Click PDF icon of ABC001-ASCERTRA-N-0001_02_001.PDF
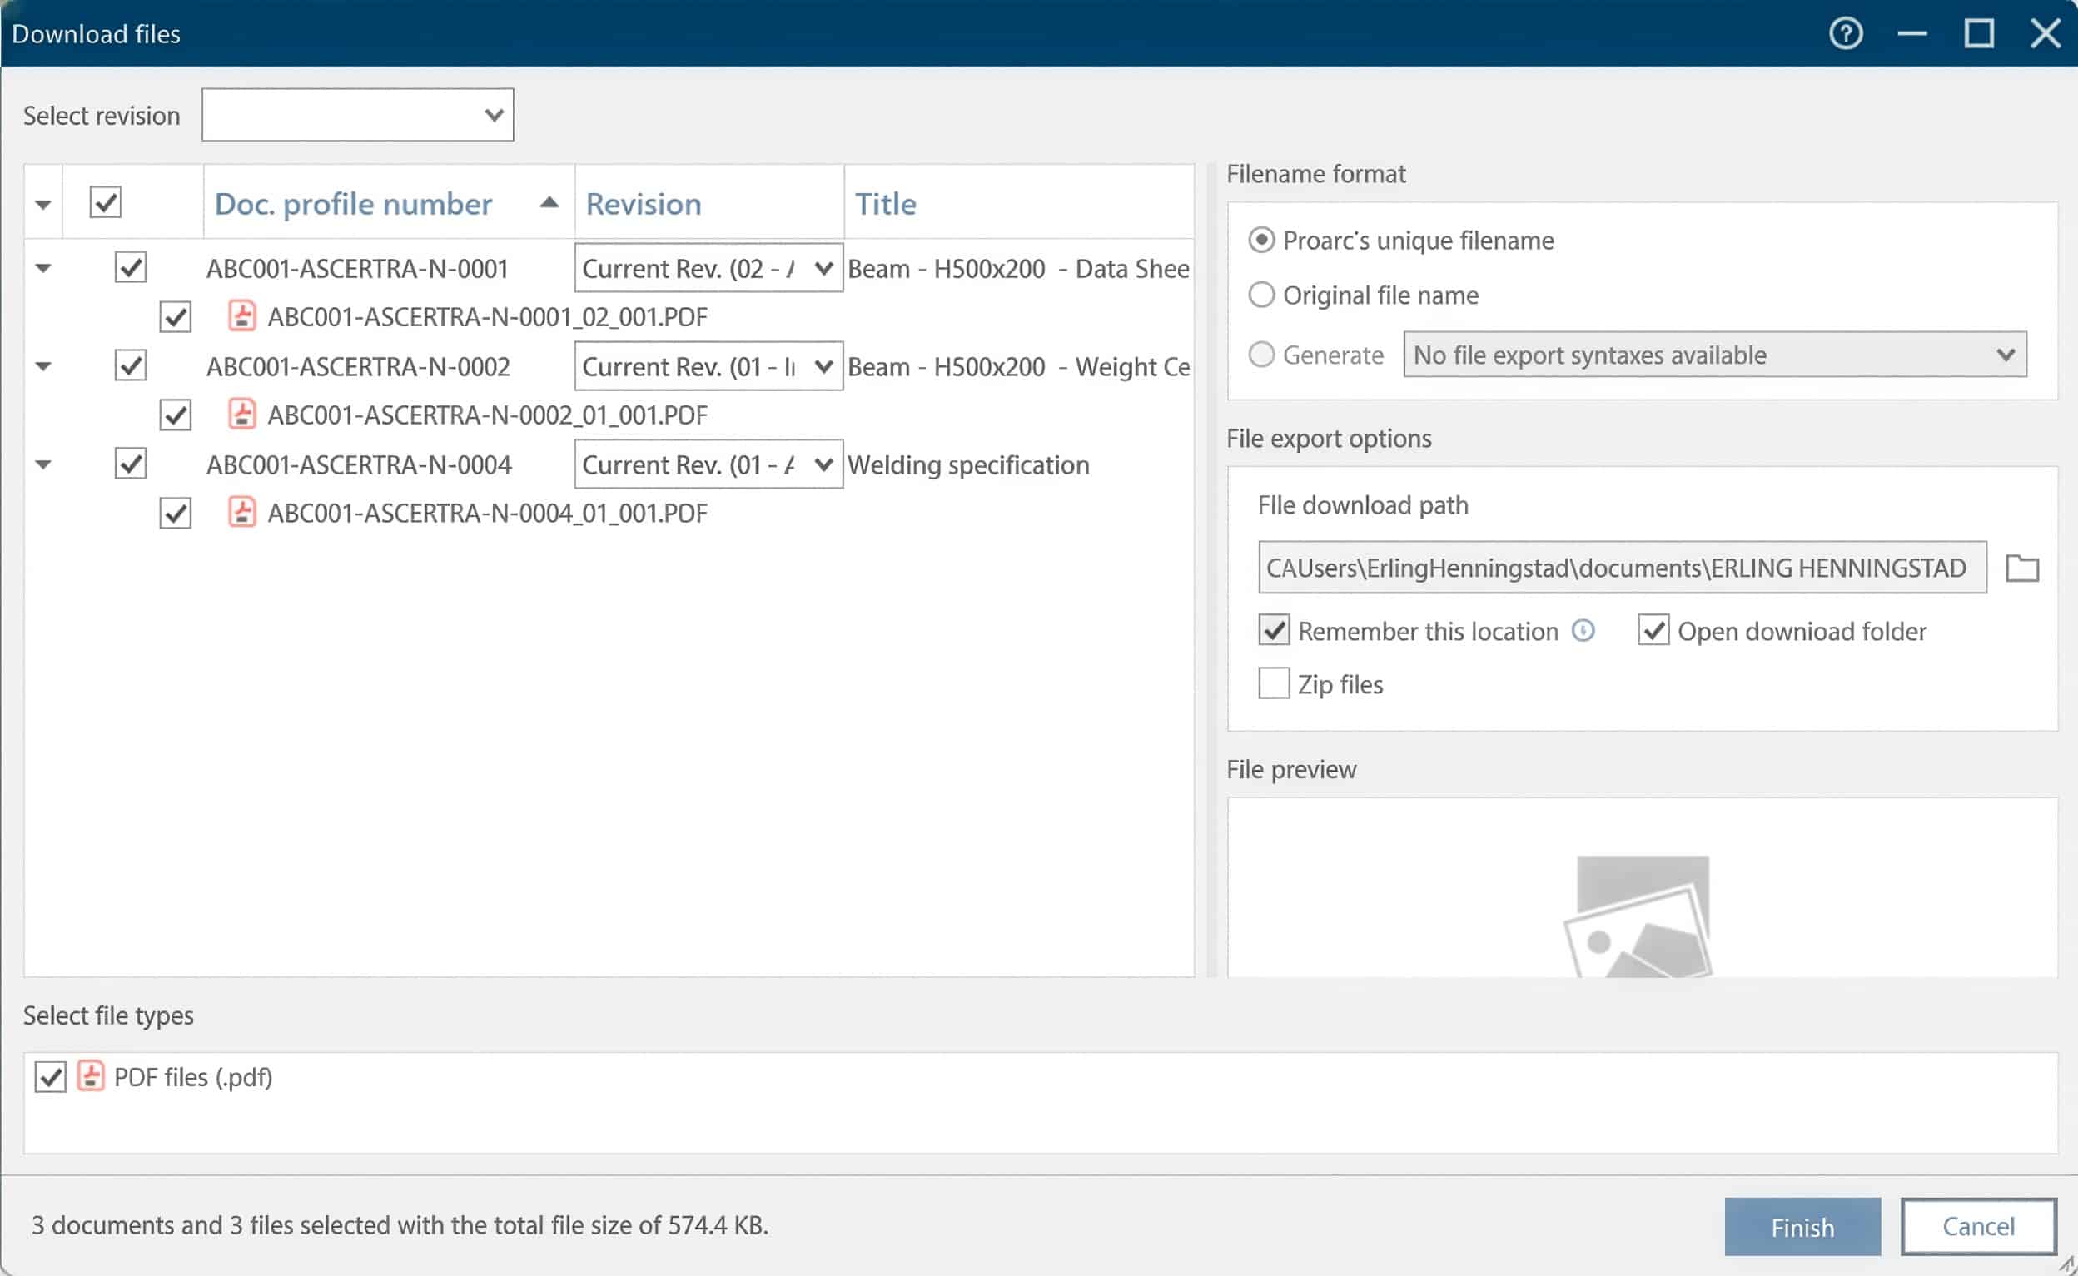2078x1276 pixels. point(242,316)
